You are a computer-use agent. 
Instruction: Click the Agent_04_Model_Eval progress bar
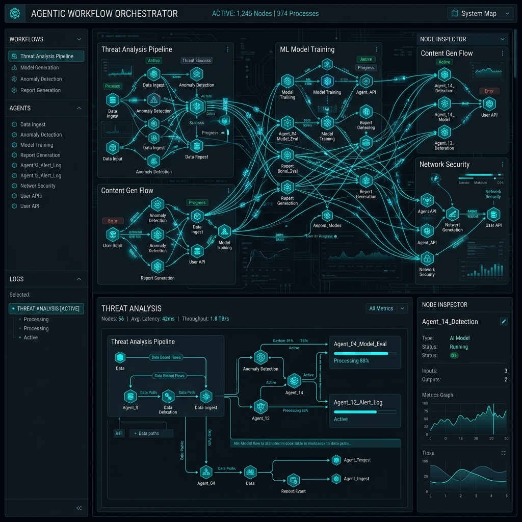click(x=364, y=353)
